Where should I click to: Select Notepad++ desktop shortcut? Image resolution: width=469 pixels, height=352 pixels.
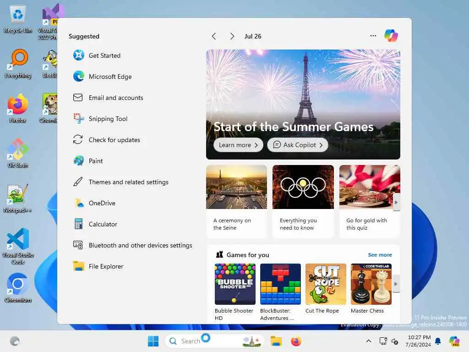coord(17,198)
